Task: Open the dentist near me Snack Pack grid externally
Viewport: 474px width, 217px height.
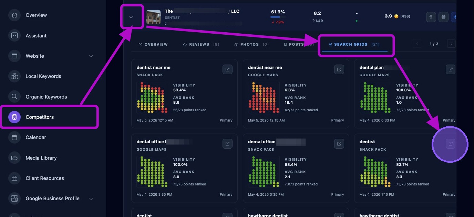Action: pyautogui.click(x=227, y=70)
